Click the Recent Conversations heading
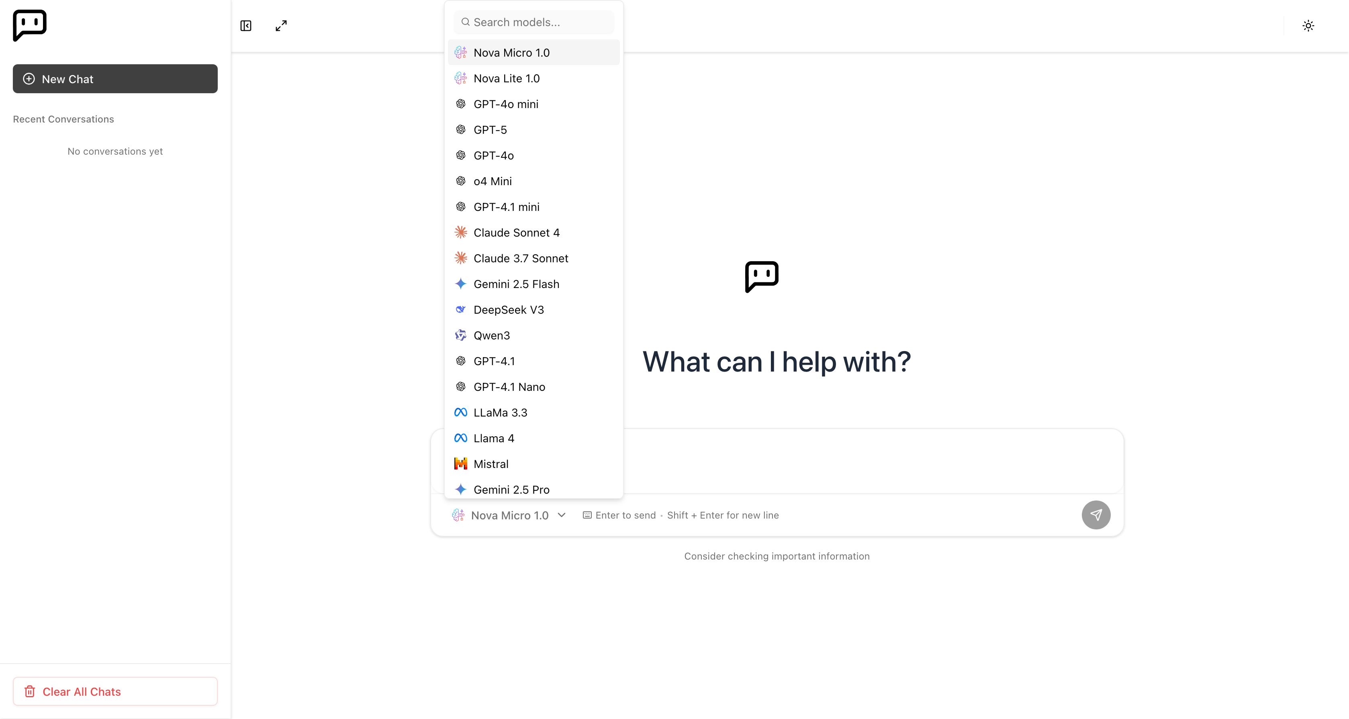 [x=63, y=119]
